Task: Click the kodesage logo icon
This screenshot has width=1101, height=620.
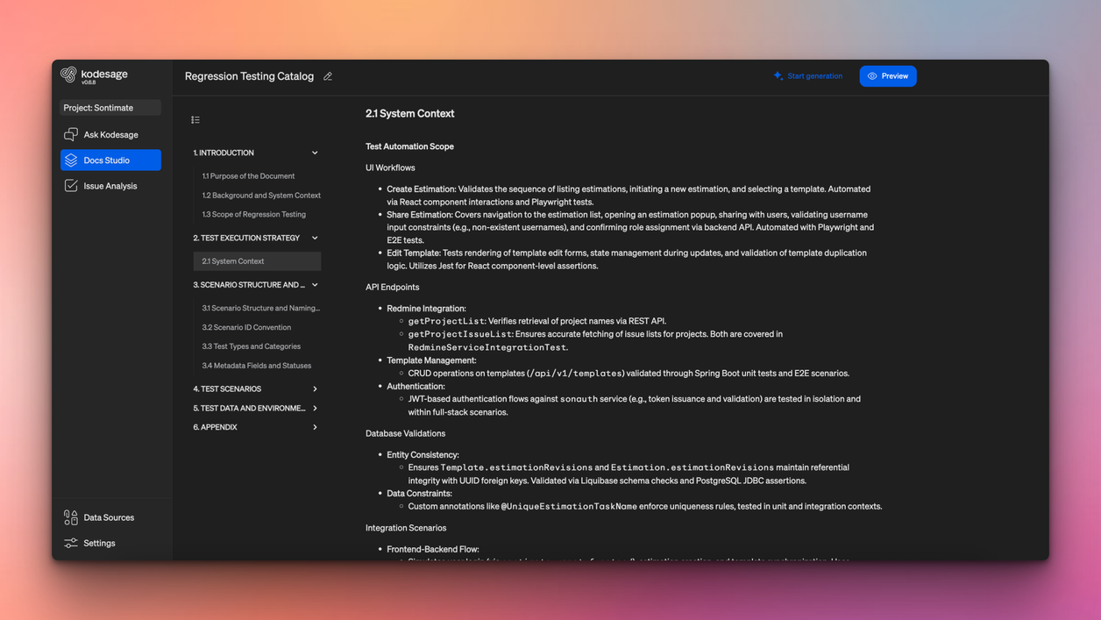Action: (68, 75)
